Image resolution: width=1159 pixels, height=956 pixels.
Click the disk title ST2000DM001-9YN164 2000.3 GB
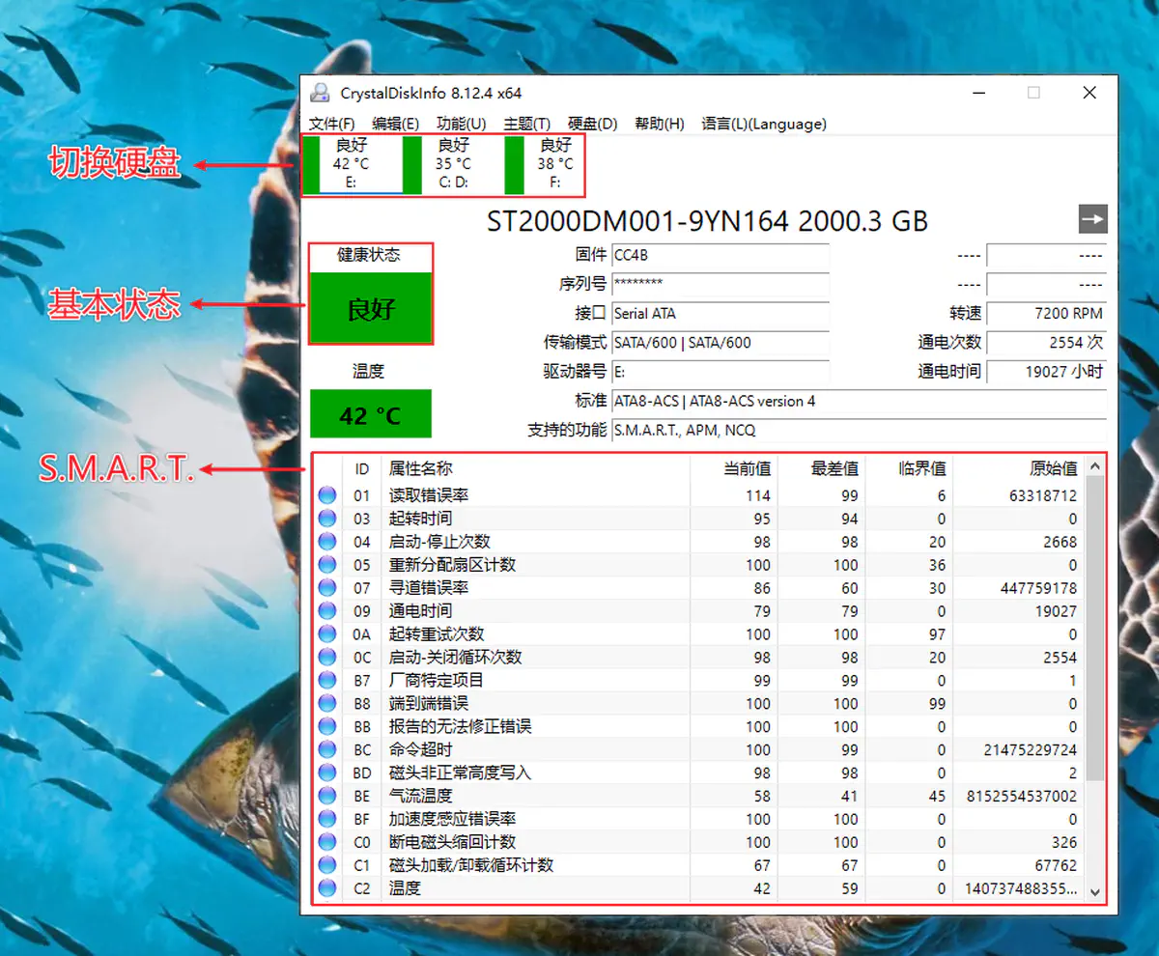click(x=707, y=221)
